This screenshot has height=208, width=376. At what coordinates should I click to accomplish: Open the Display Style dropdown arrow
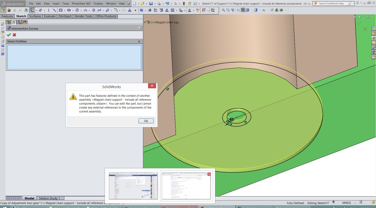[260, 10]
